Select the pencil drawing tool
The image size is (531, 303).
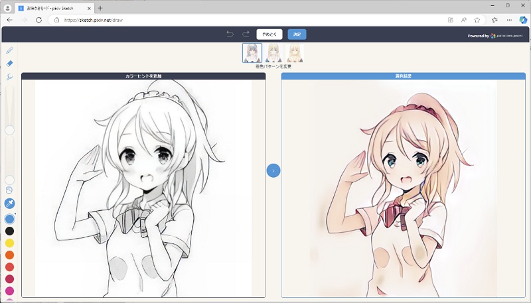tap(9, 50)
